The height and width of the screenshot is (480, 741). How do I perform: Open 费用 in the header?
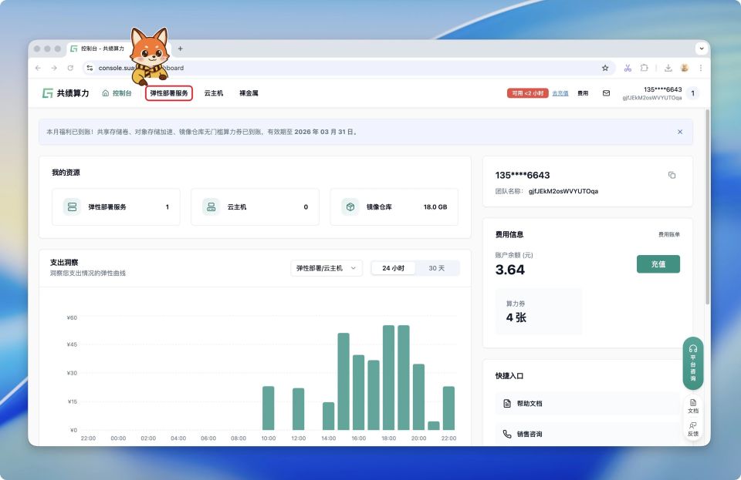click(583, 93)
